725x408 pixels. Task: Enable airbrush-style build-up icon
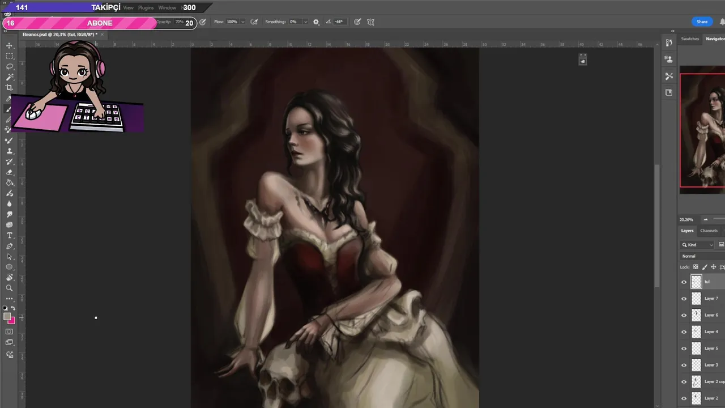254,22
